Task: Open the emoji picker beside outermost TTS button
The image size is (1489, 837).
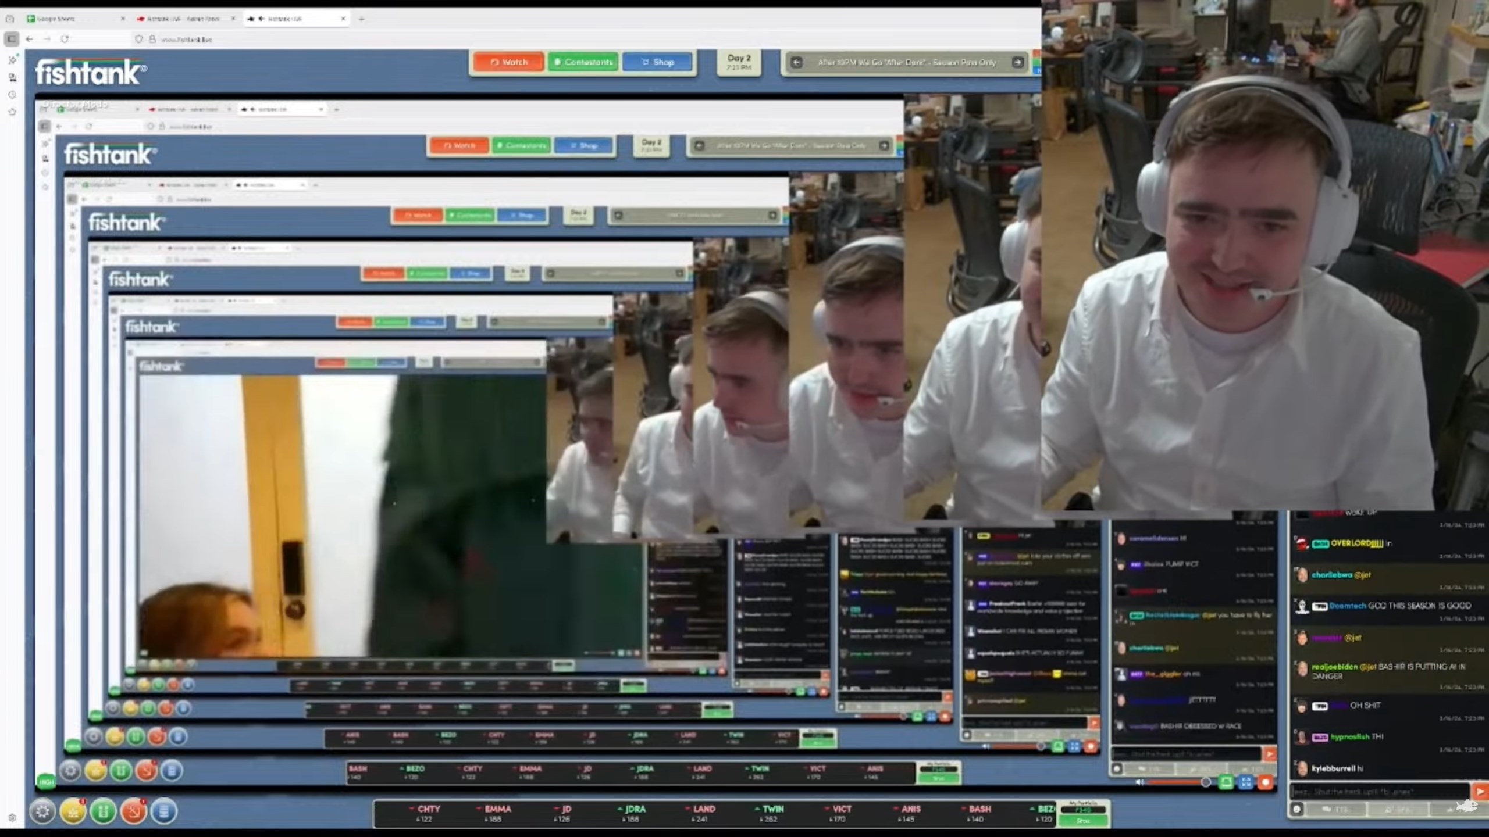Action: tap(1297, 809)
